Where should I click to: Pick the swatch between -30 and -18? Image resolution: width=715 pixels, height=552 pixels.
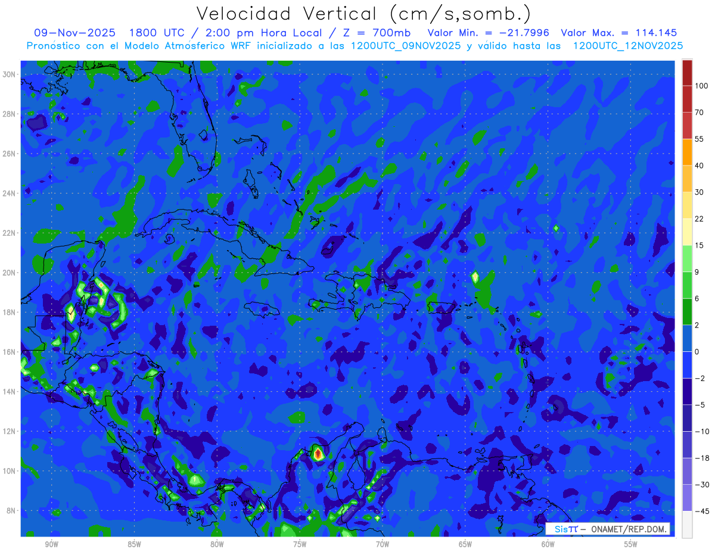point(687,471)
